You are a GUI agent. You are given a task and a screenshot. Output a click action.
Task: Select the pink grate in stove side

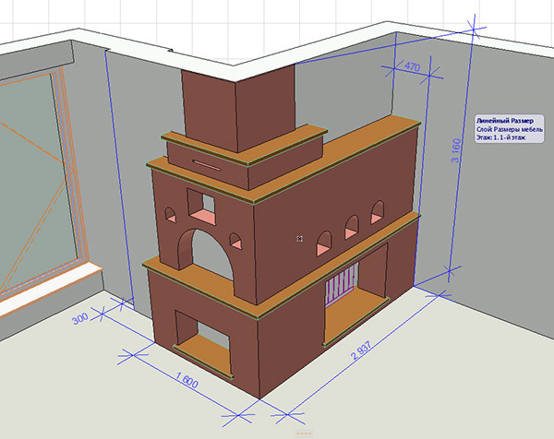(338, 284)
